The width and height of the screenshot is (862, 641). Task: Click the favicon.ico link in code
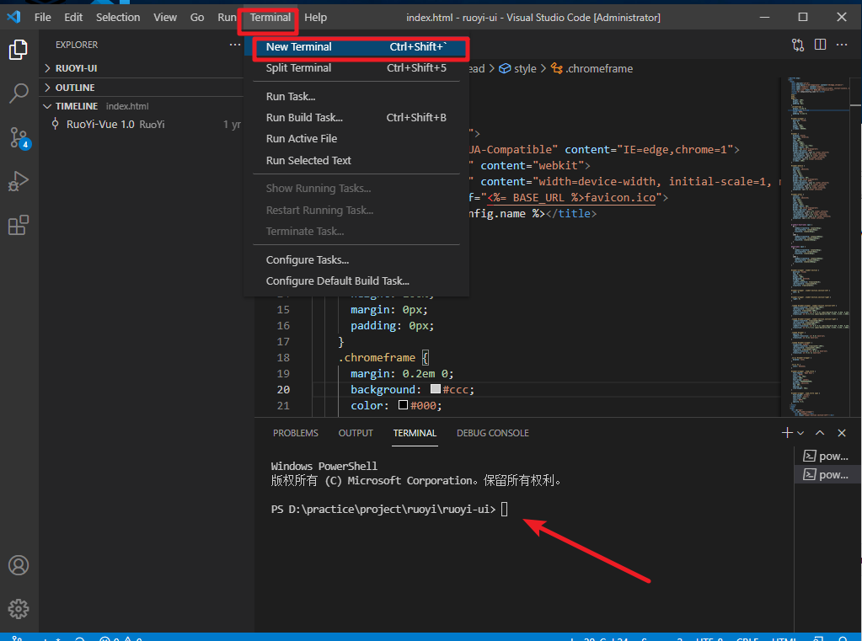pyautogui.click(x=572, y=197)
